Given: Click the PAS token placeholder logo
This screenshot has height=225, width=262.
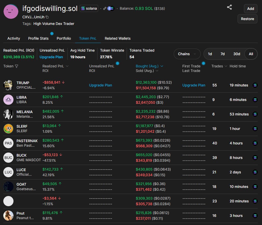Looking at the screenshot, I should (x=8, y=143).
